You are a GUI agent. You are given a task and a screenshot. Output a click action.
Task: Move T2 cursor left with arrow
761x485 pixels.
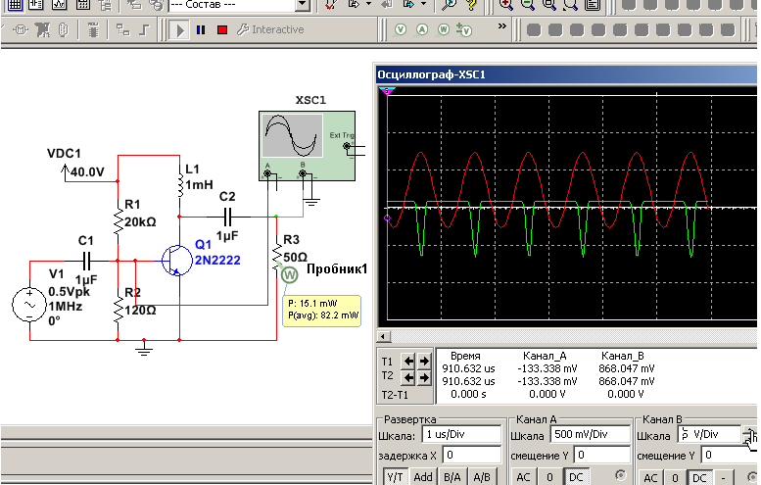[x=409, y=378]
